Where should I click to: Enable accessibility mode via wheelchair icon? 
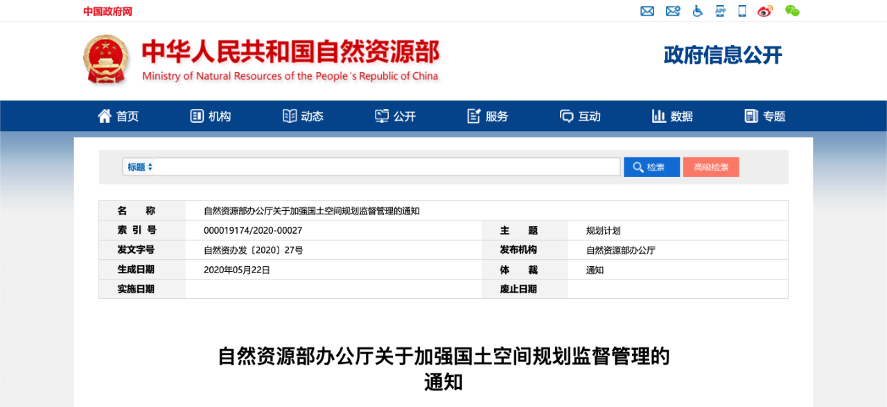tap(698, 11)
